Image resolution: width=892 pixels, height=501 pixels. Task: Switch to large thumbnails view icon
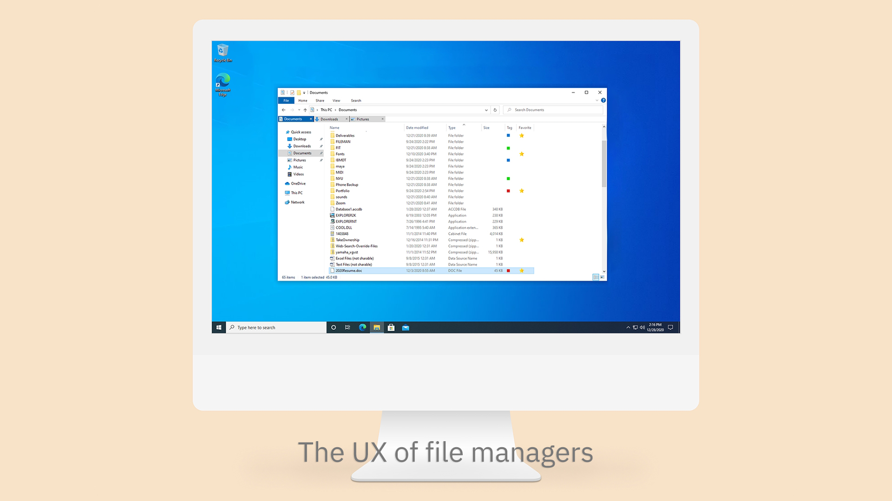tap(603, 277)
